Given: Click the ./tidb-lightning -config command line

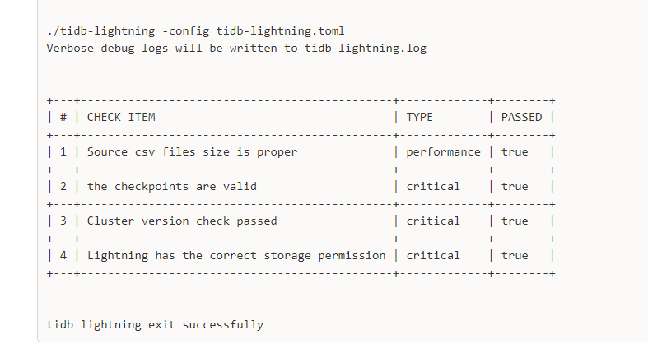Looking at the screenshot, I should (195, 31).
